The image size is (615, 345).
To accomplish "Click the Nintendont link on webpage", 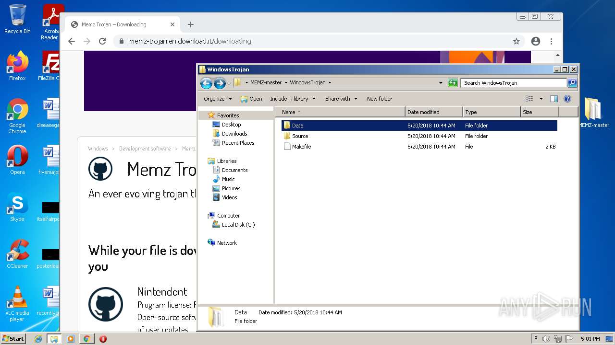I will (x=162, y=292).
